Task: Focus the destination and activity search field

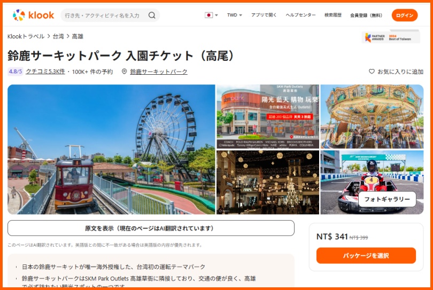Action: pos(110,15)
